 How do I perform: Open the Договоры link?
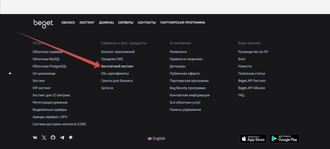(x=177, y=66)
